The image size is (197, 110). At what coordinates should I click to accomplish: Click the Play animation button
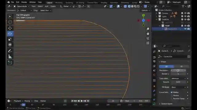[82, 101]
